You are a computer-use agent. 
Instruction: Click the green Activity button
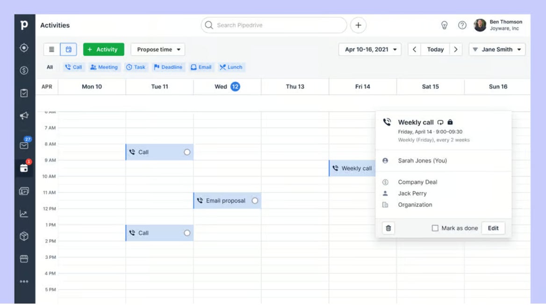[103, 49]
